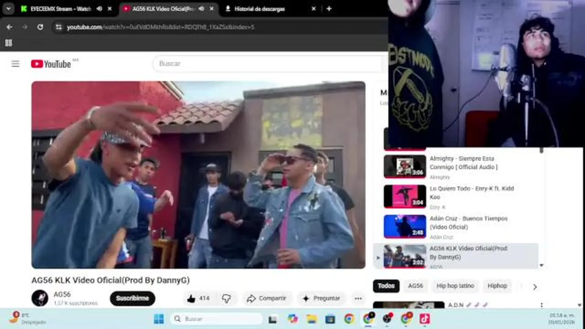Open the tab search dropdown arrow
The height and width of the screenshot is (329, 585).
coord(8,9)
